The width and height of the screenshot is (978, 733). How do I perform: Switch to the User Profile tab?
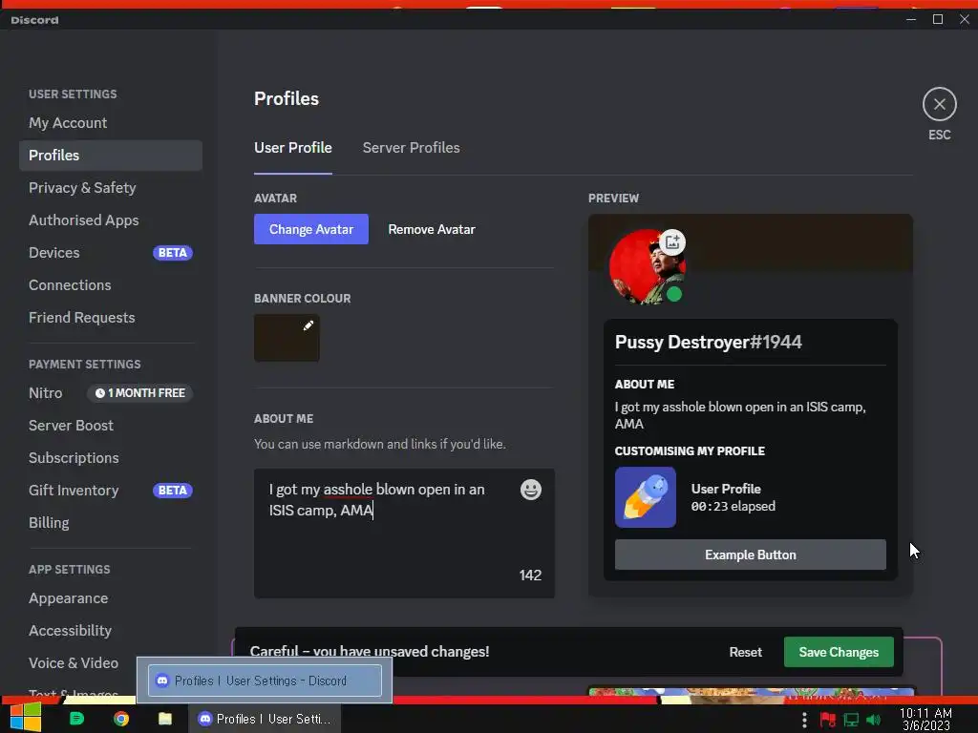[292, 148]
